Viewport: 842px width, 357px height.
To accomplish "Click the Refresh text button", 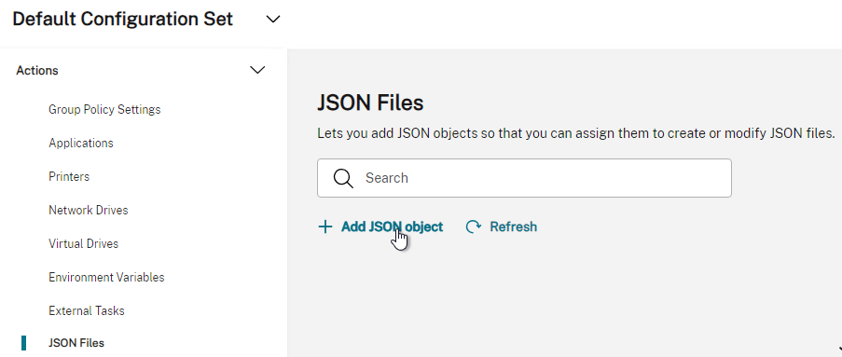I will (x=514, y=227).
